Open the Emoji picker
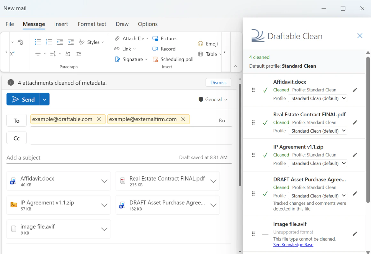Viewport: 371px width, 254px height. pyautogui.click(x=208, y=44)
